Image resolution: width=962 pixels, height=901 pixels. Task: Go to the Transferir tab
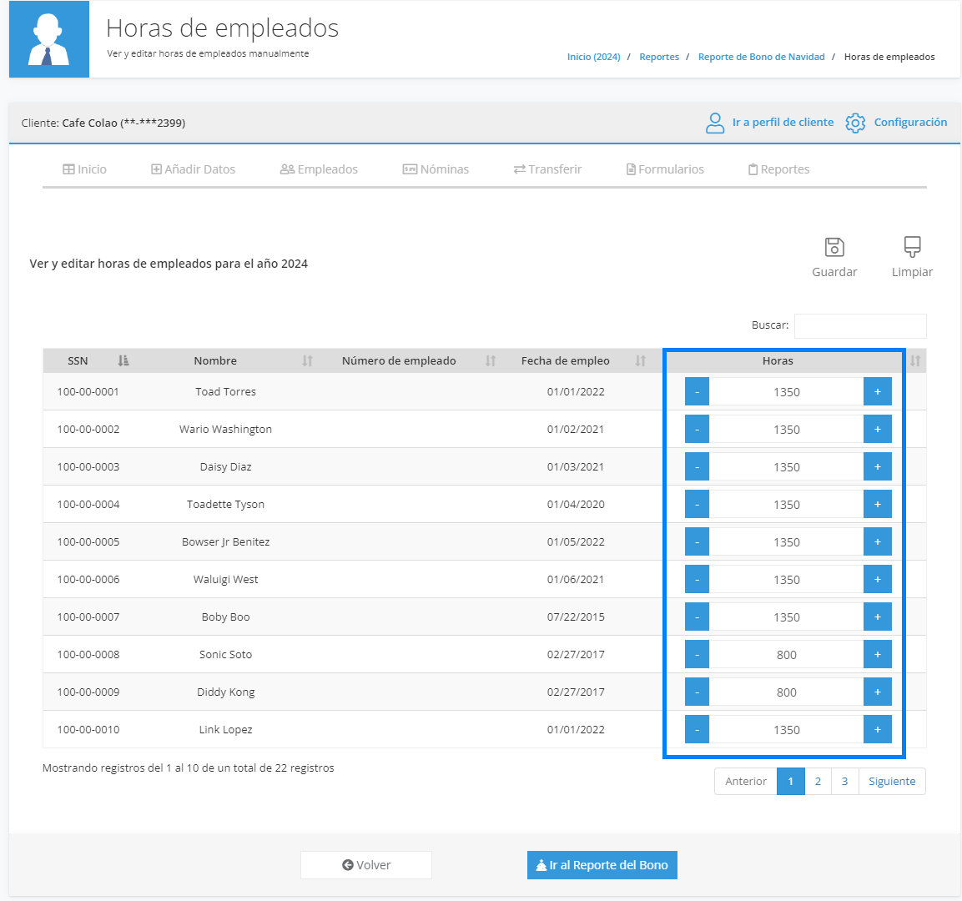pos(547,169)
